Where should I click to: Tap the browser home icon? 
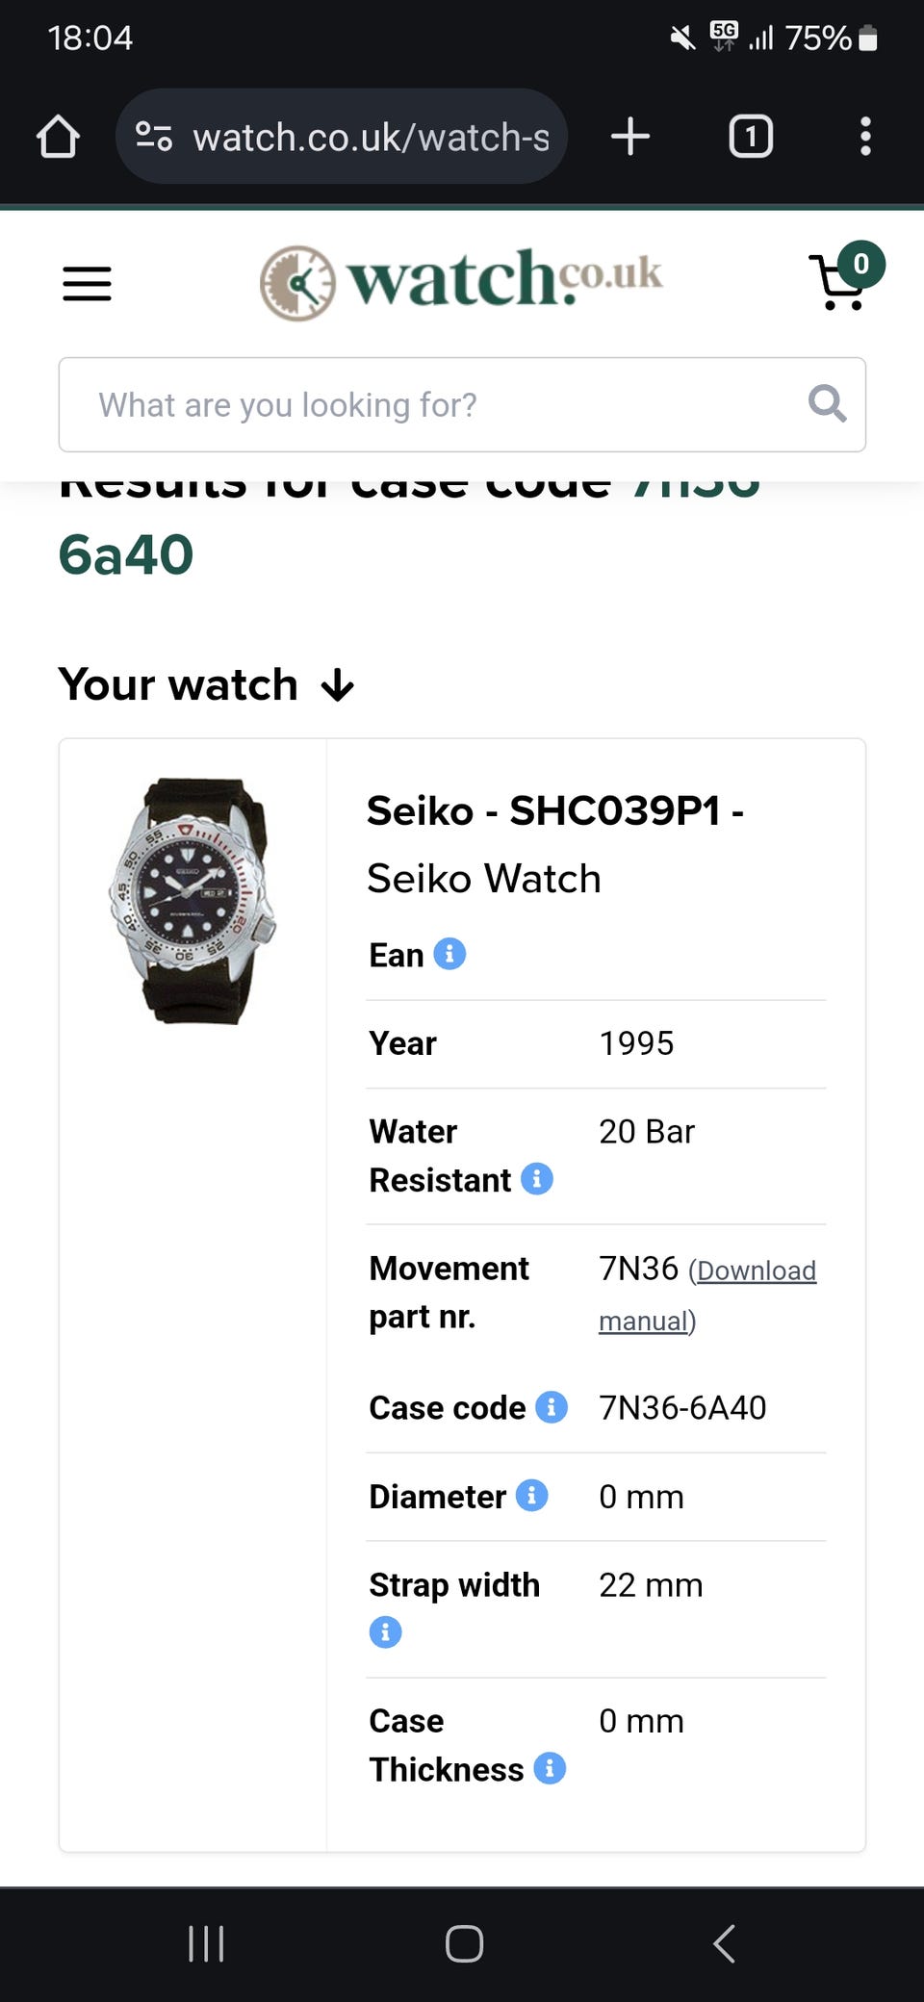58,137
